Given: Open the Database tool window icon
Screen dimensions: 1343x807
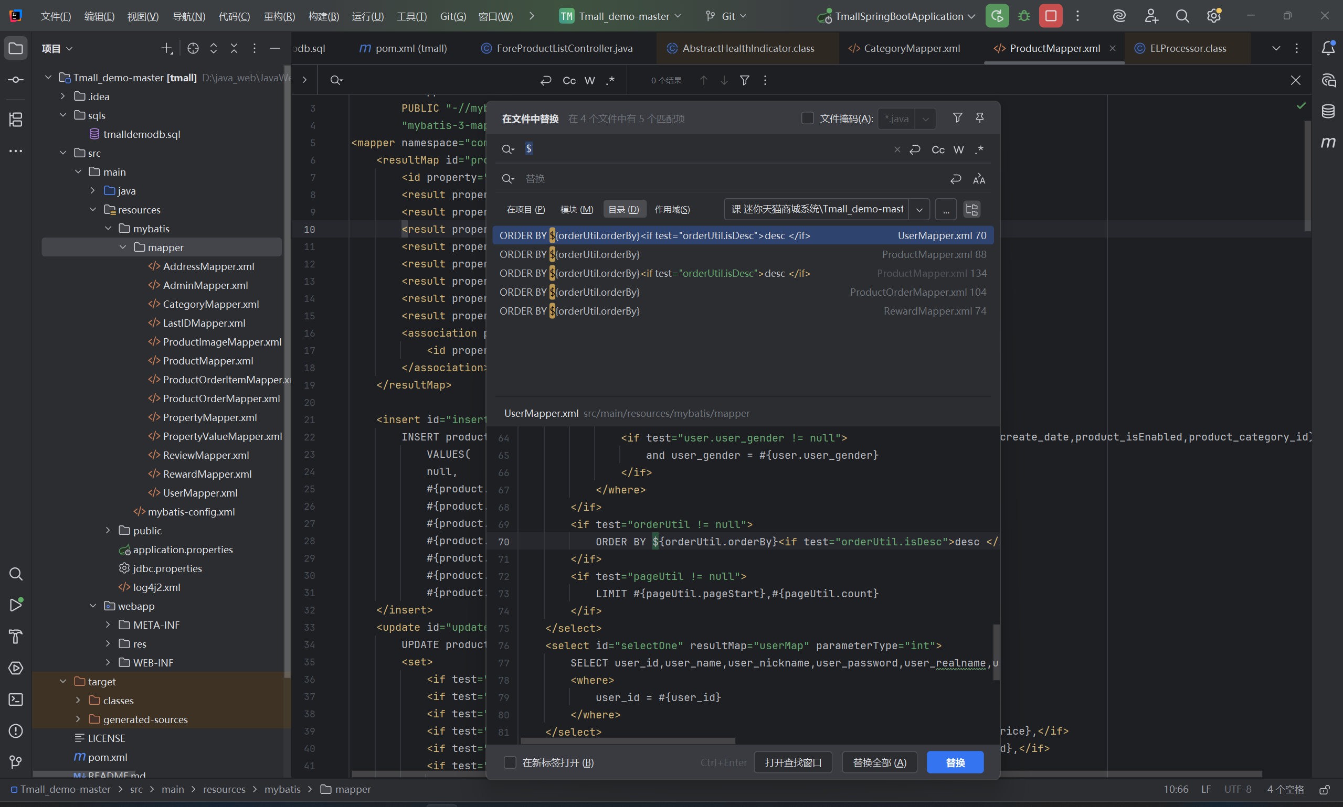Looking at the screenshot, I should click(x=1328, y=112).
